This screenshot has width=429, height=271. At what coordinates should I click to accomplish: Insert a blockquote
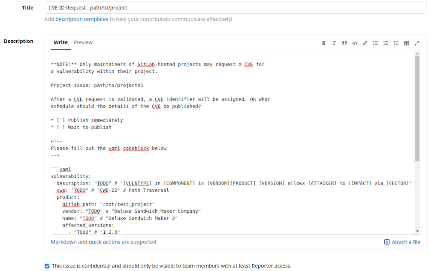tap(344, 43)
